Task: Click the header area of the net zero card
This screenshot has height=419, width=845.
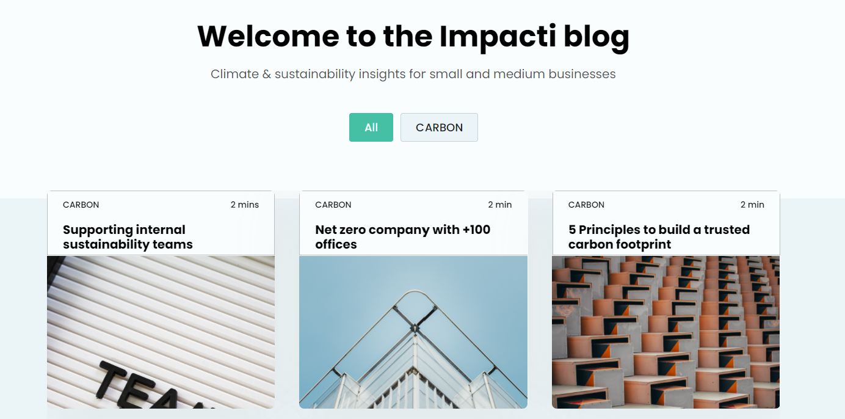Action: 413,223
